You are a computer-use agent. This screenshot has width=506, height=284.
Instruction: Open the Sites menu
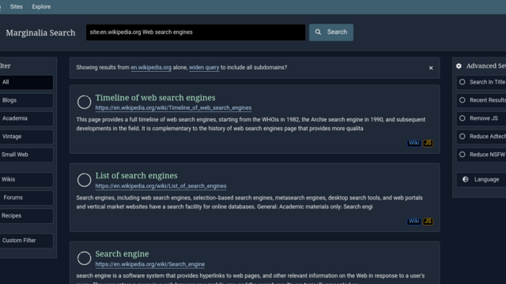16,7
